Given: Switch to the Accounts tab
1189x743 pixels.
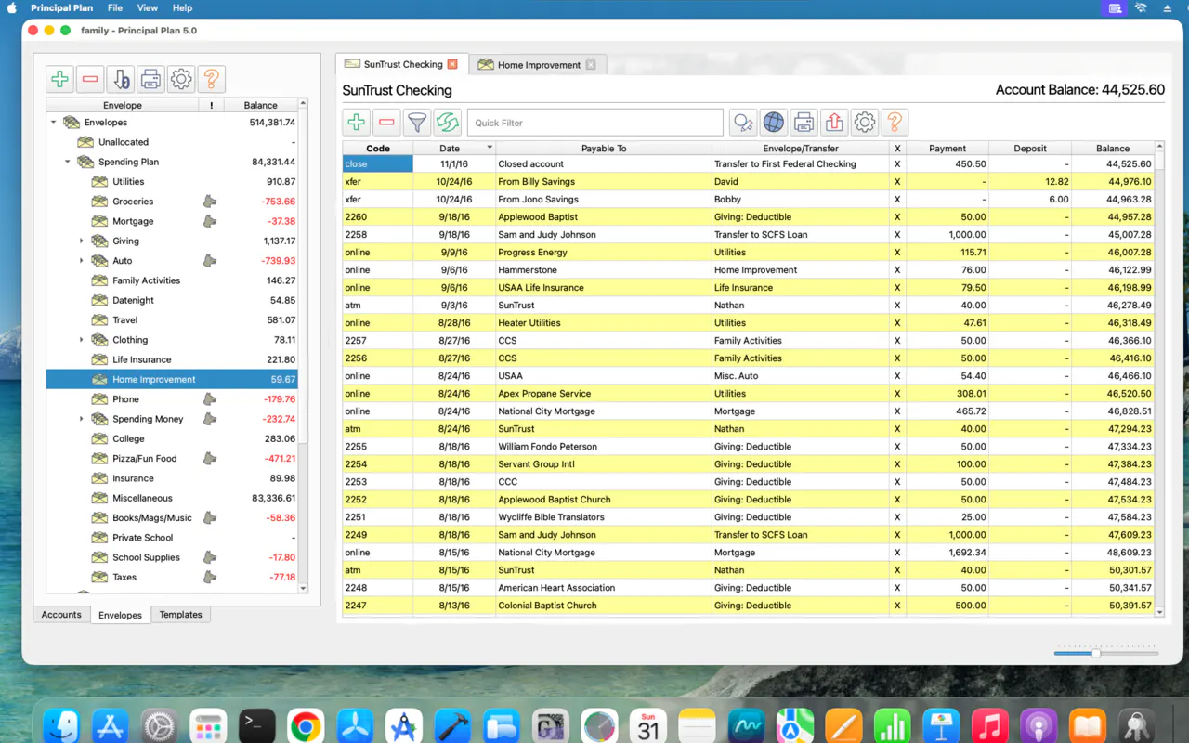Looking at the screenshot, I should [61, 615].
